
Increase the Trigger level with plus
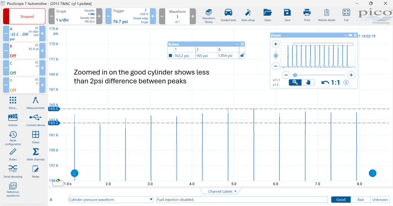153,16
